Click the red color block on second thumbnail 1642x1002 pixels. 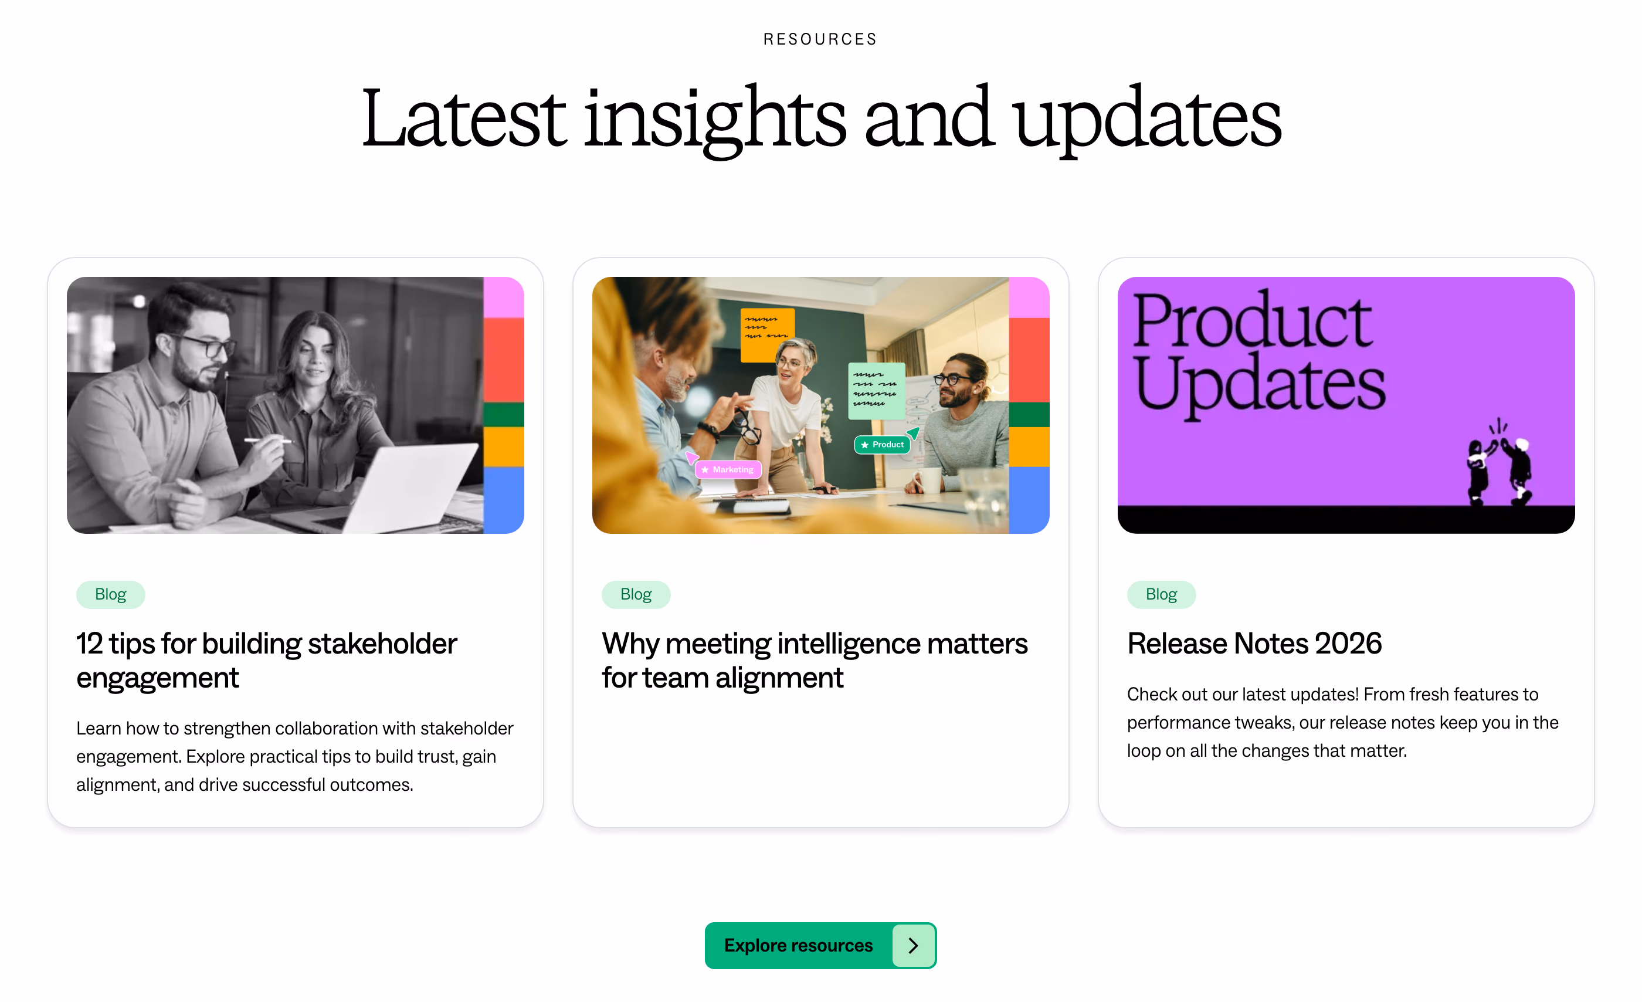pos(1029,360)
